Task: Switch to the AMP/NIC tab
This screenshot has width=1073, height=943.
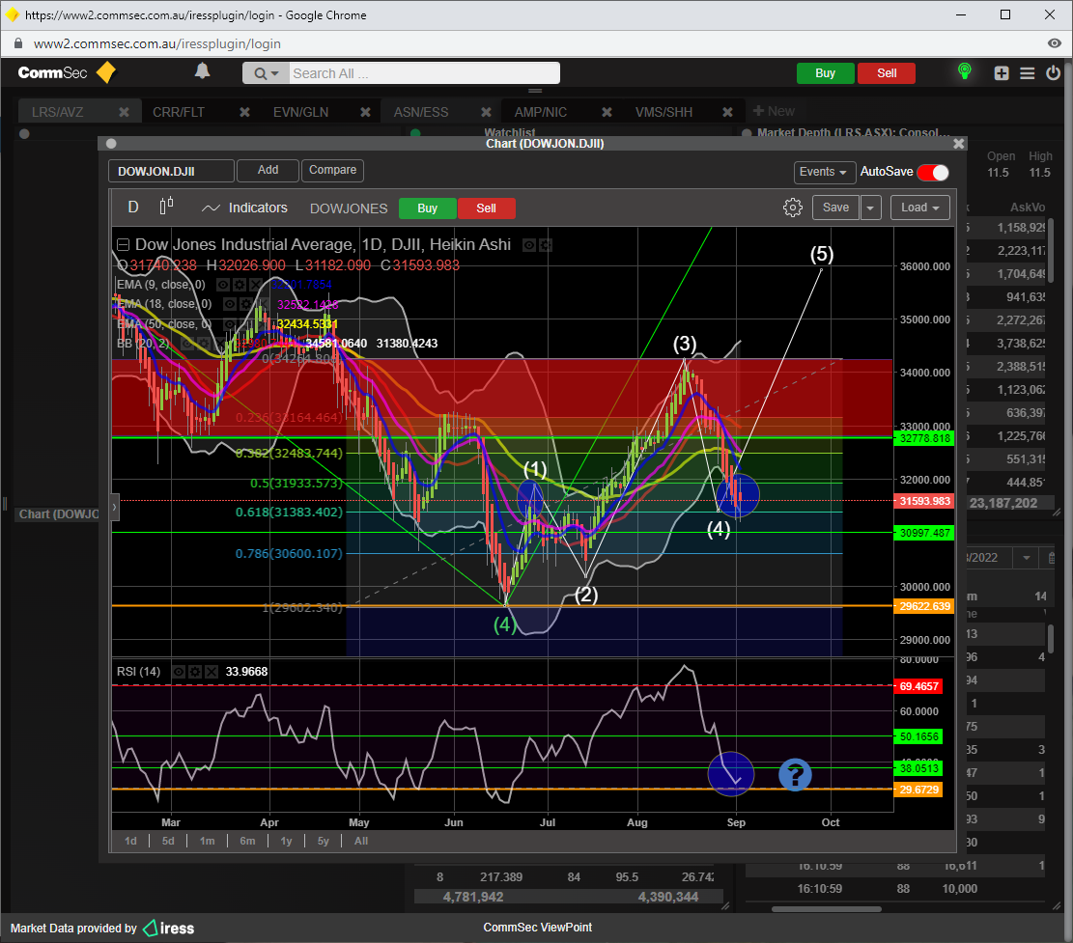Action: point(541,112)
